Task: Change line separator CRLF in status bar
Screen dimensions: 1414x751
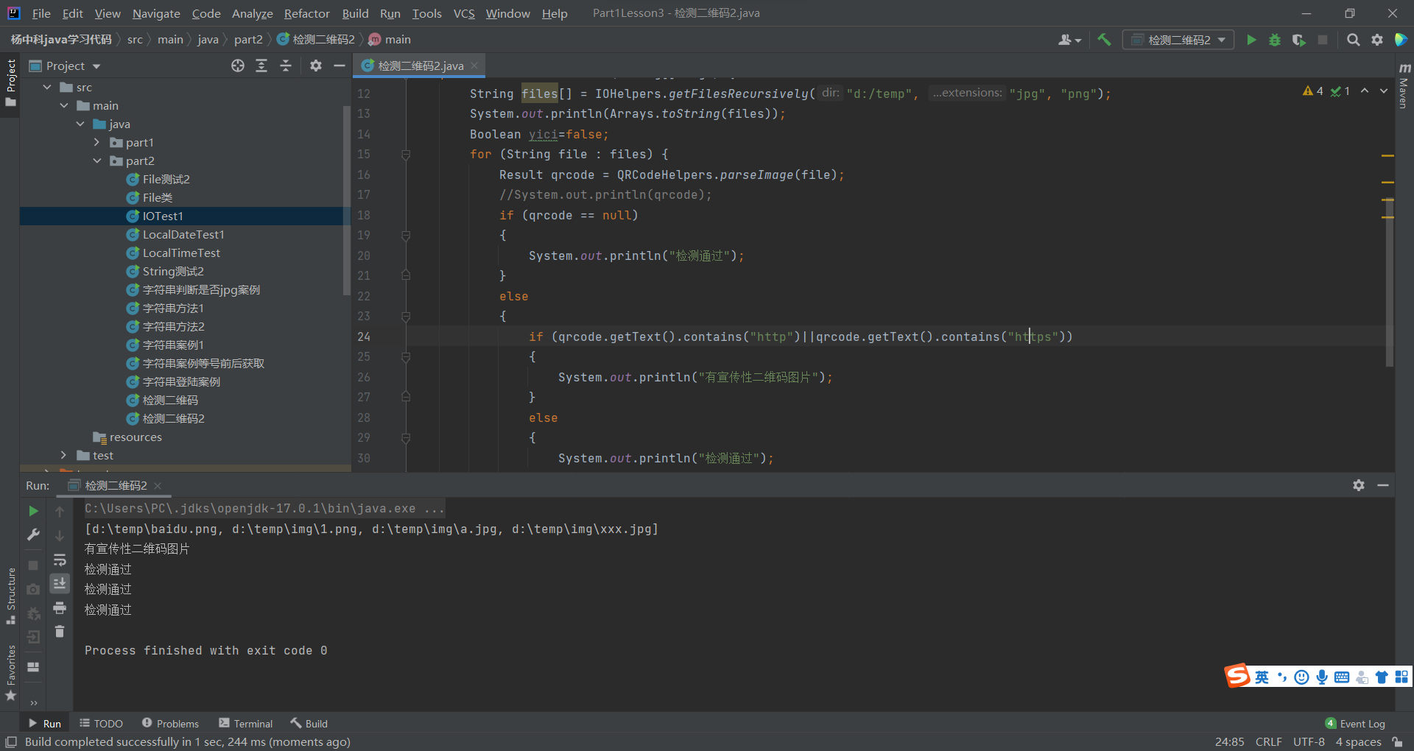Action: [x=1268, y=741]
